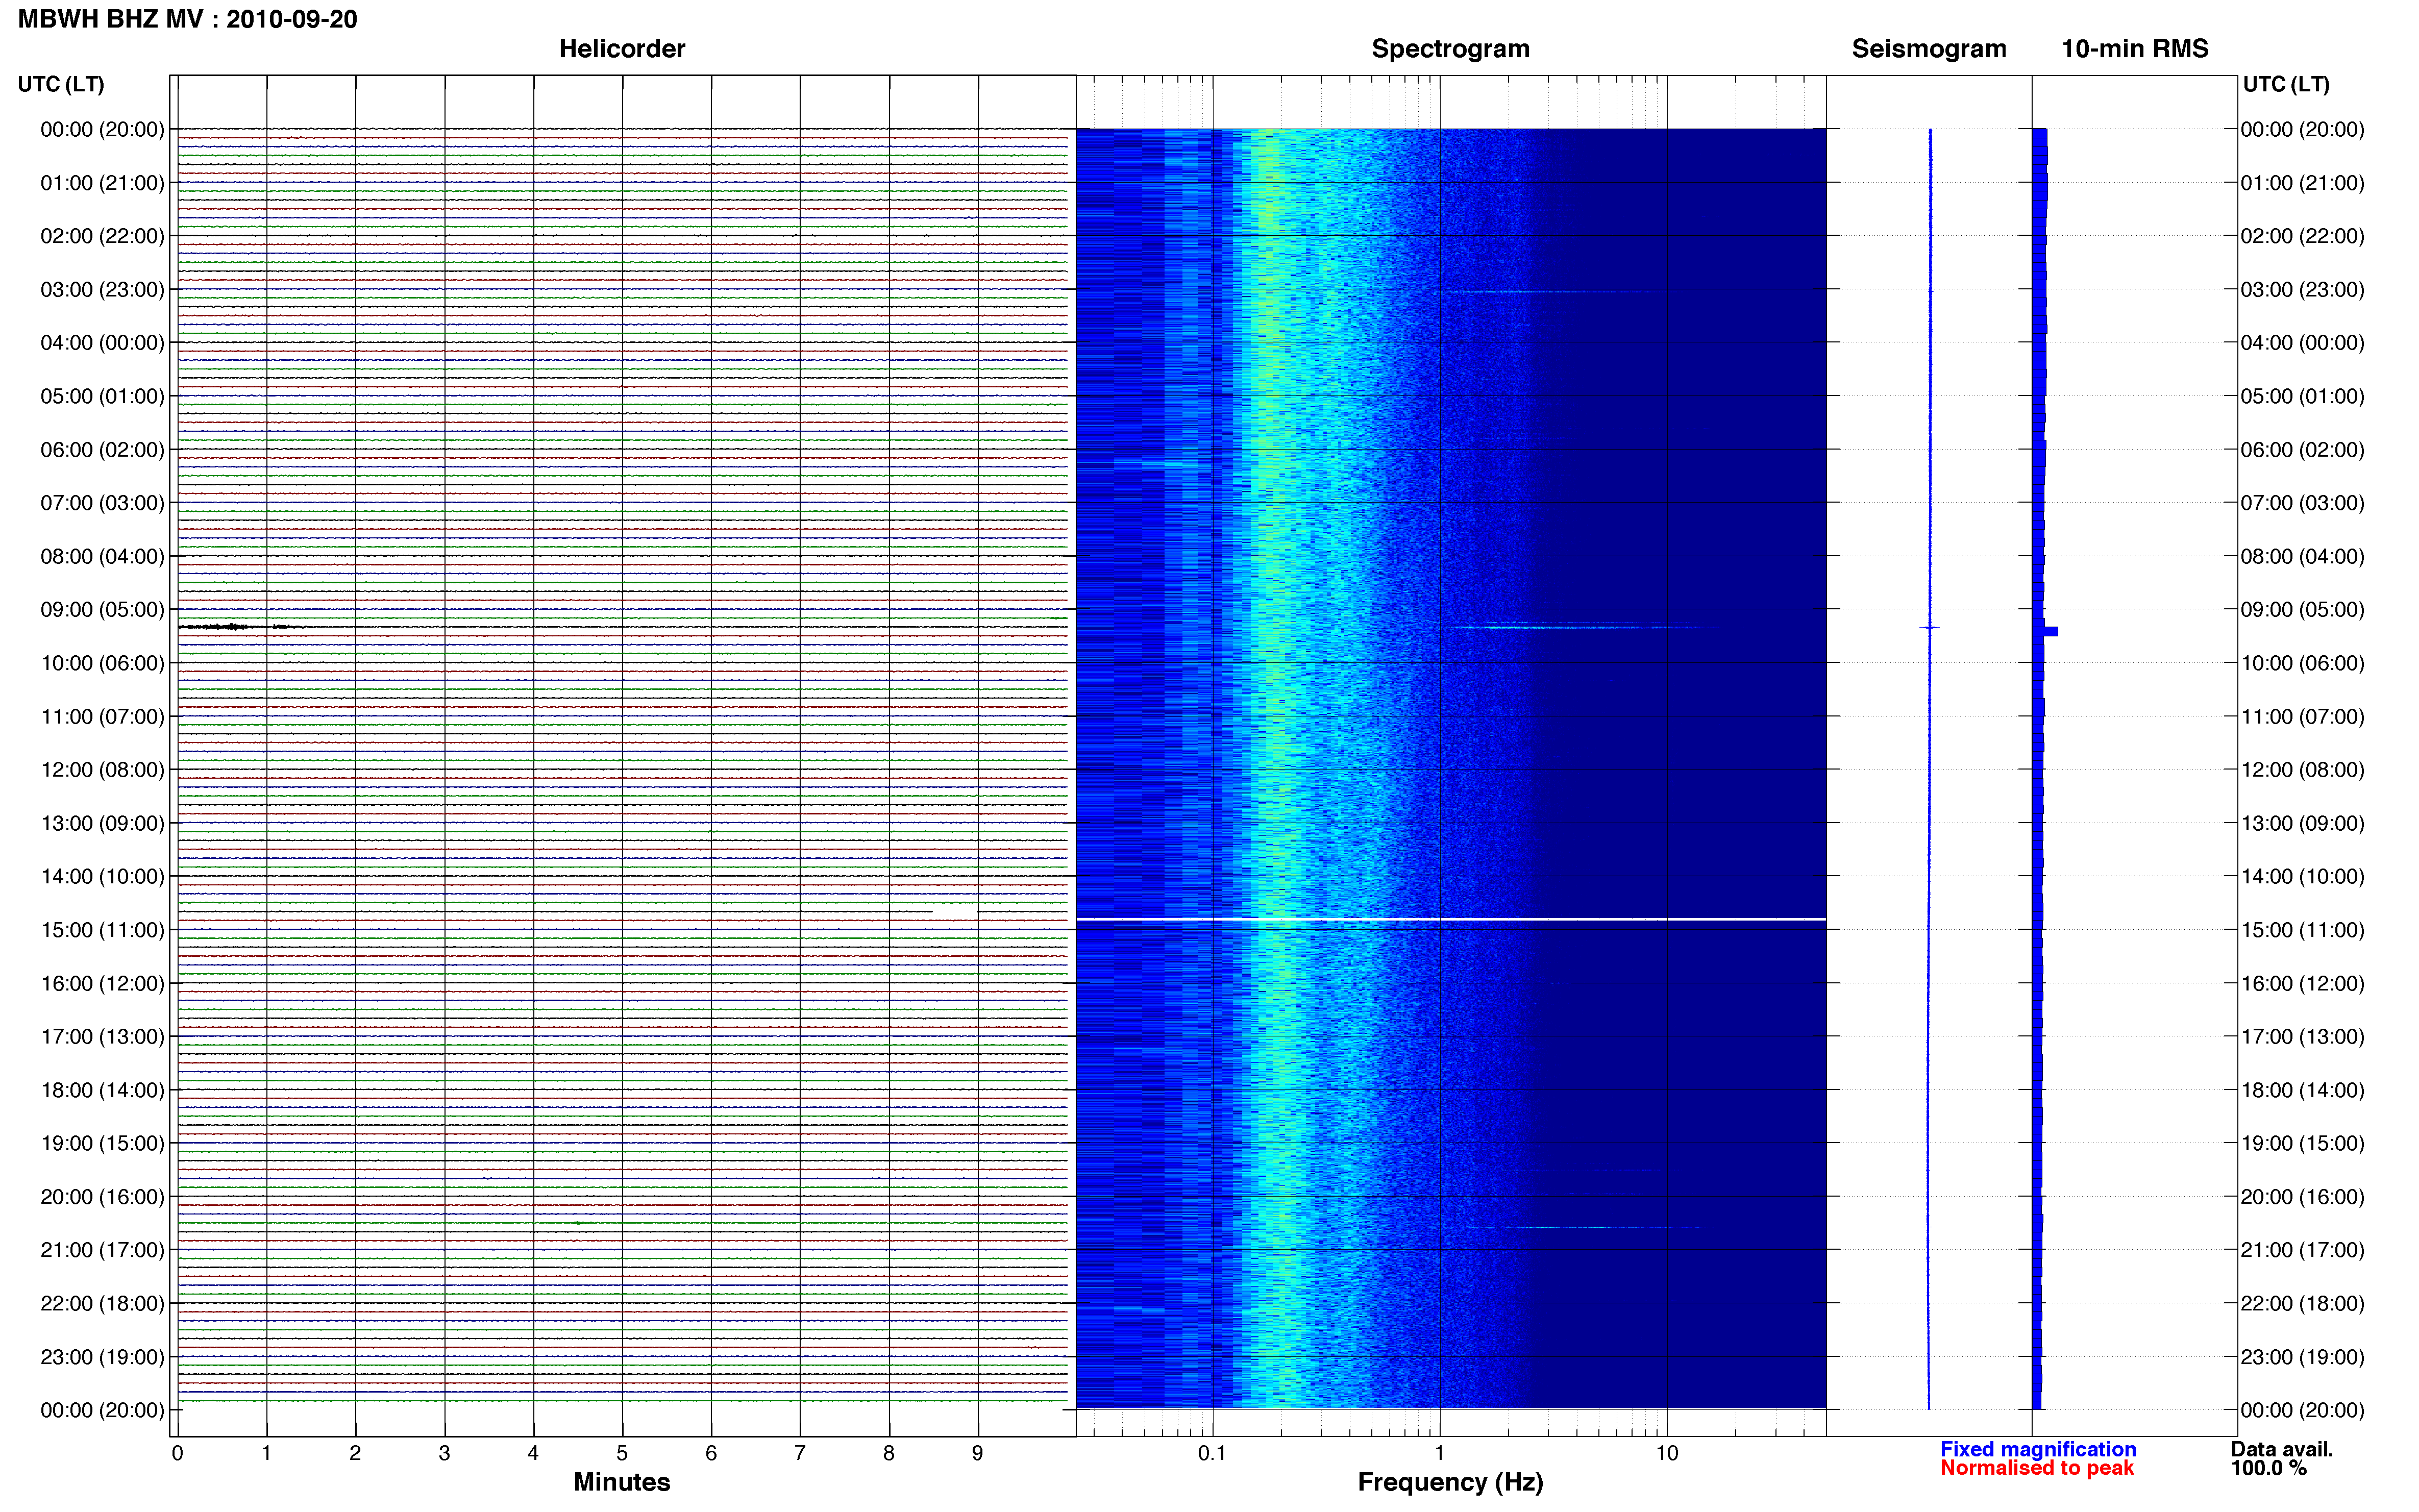Click "22:00 (18:00)" on the RMS time axis

[2302, 1303]
